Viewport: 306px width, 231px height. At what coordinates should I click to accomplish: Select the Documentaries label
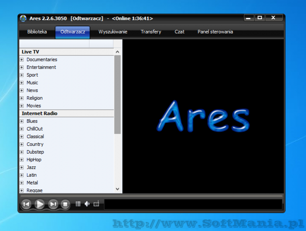click(42, 59)
